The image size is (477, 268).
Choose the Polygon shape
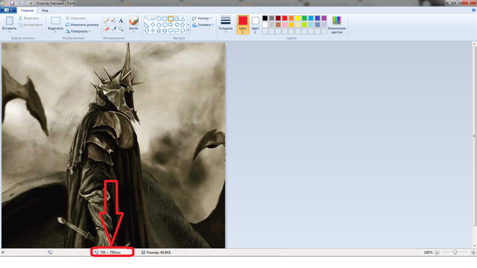(177, 19)
